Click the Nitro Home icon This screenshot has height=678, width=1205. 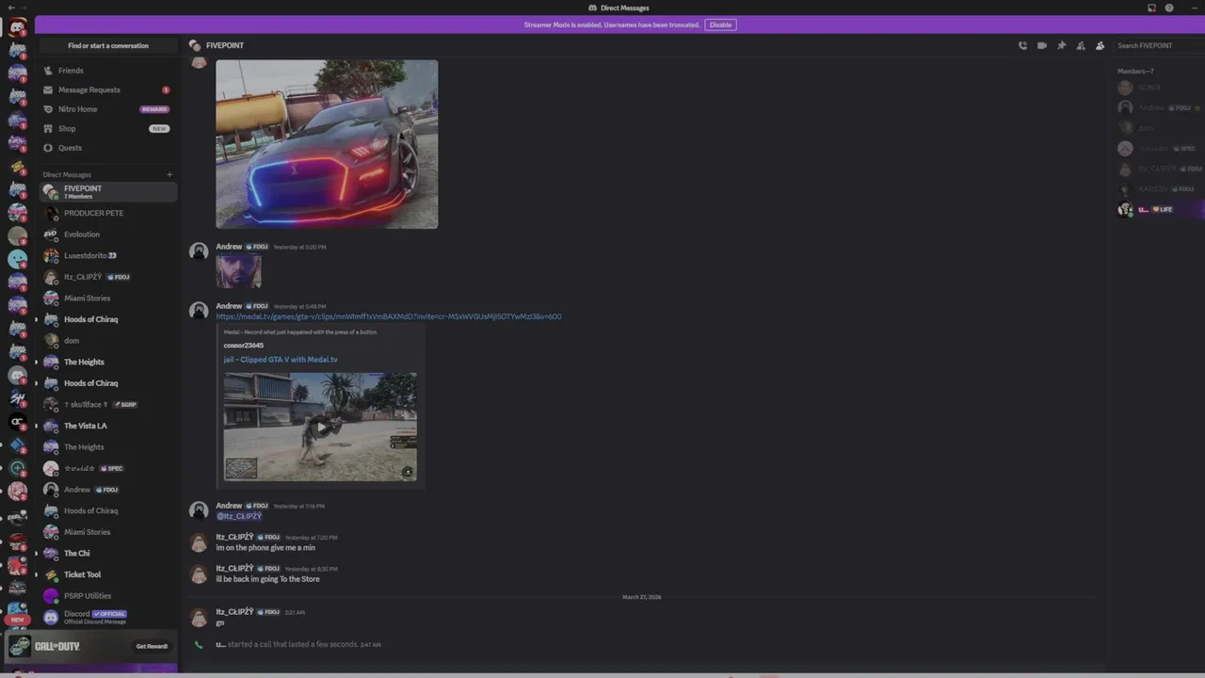tap(49, 109)
